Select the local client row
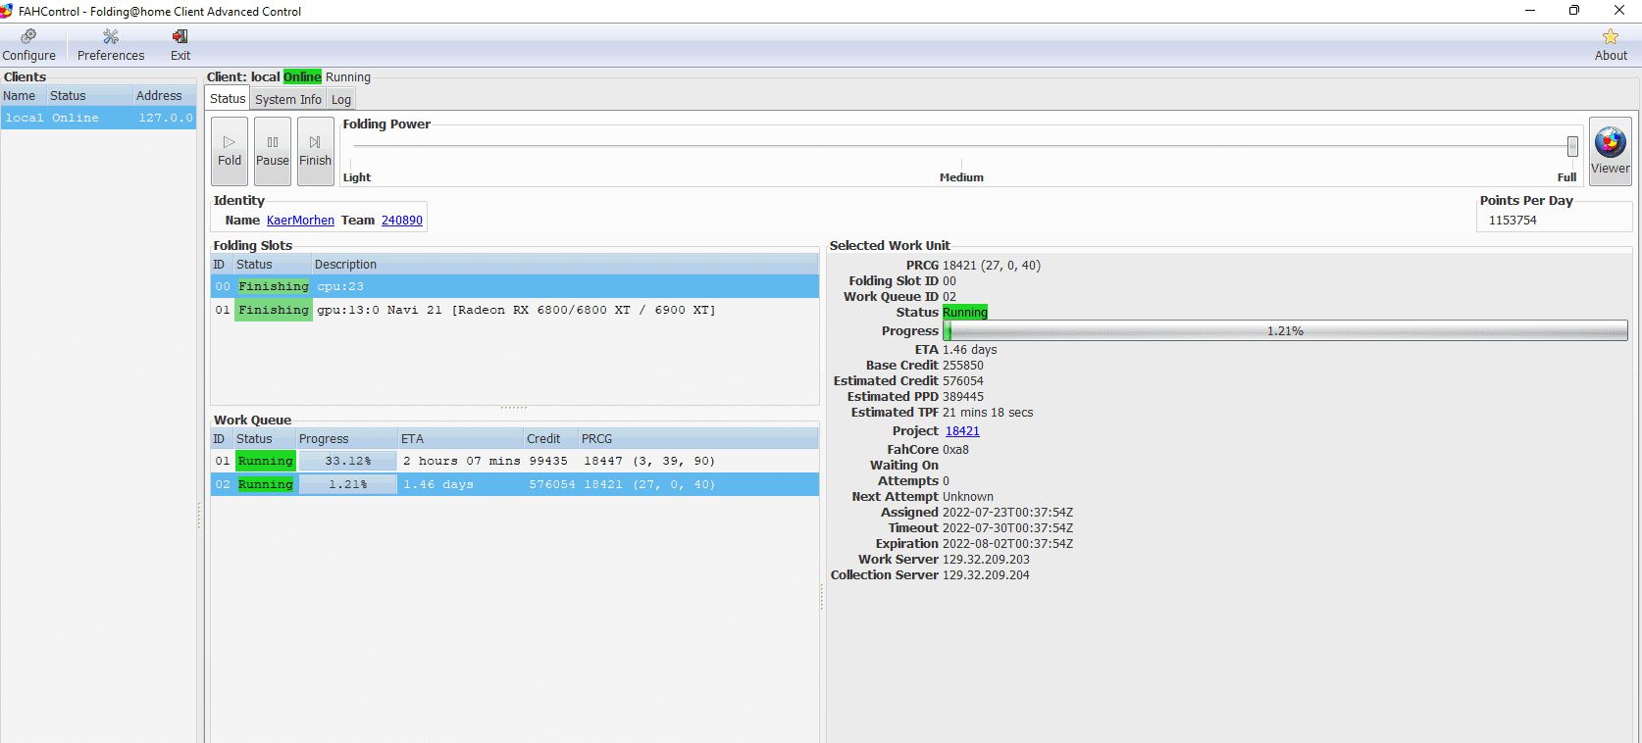The image size is (1642, 743). tap(98, 118)
